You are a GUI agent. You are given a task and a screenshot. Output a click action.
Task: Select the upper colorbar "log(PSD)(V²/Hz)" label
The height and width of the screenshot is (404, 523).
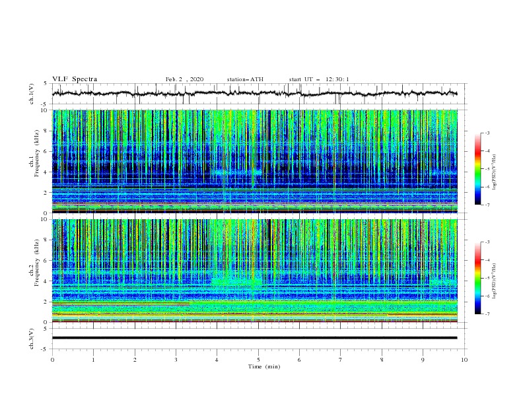pos(494,172)
